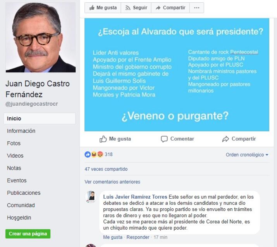Open the blue Veneno o purgante post image
The height and width of the screenshot is (247, 277).
click(177, 75)
